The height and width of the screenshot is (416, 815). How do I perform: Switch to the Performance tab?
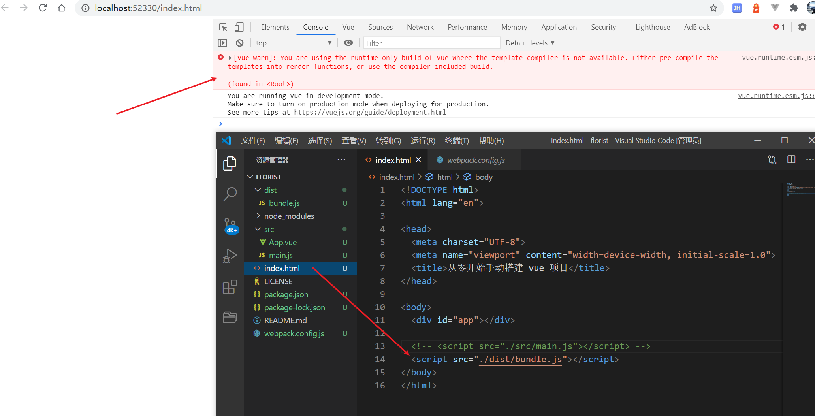(467, 27)
